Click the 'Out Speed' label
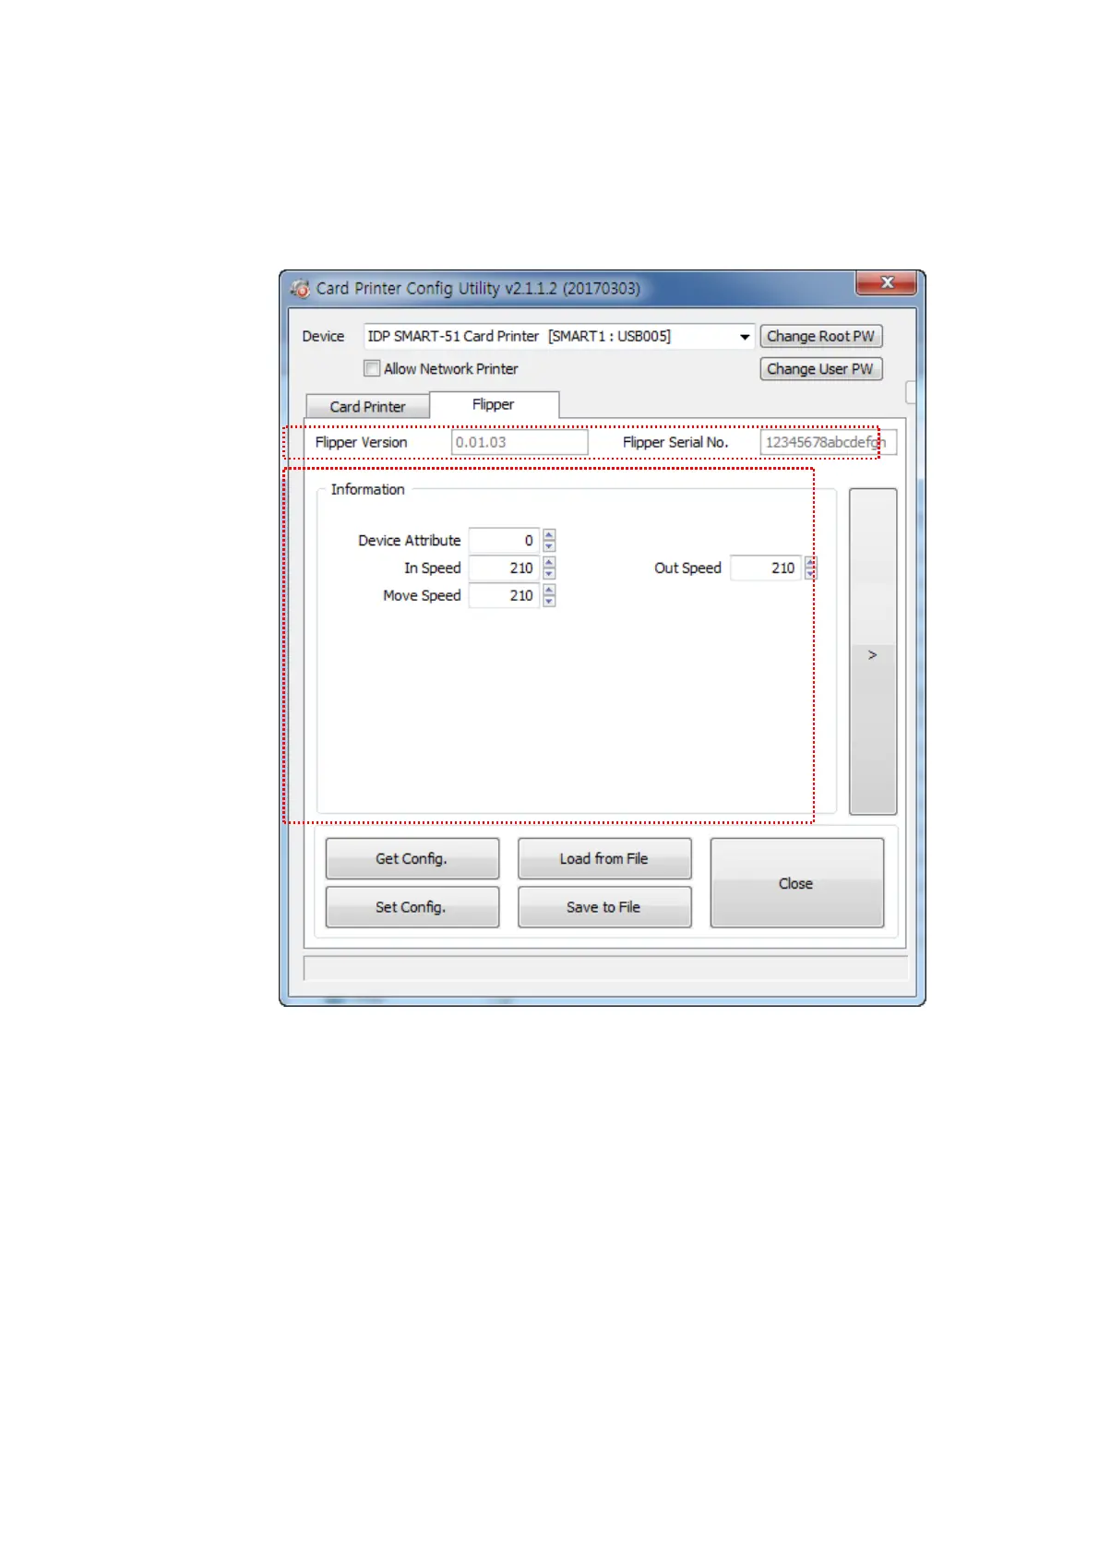The width and height of the screenshot is (1099, 1554). point(688,568)
